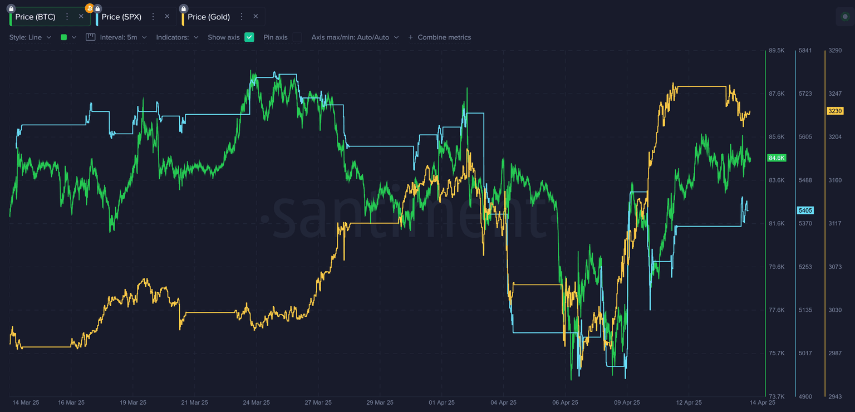Remove the Price (SPX) metric with its X
This screenshot has height=412, width=855.
(167, 17)
